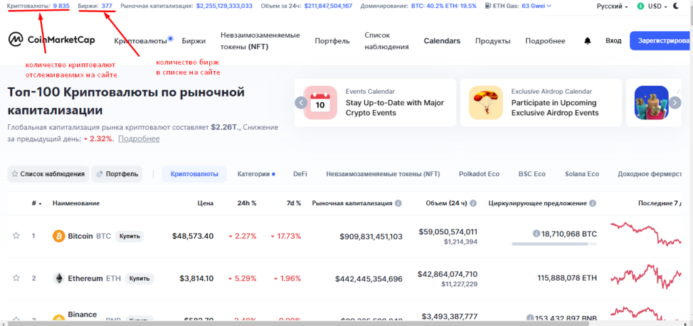Click info icon beside Рыночная капитализация
Viewport: 693px width, 326px height.
click(398, 203)
